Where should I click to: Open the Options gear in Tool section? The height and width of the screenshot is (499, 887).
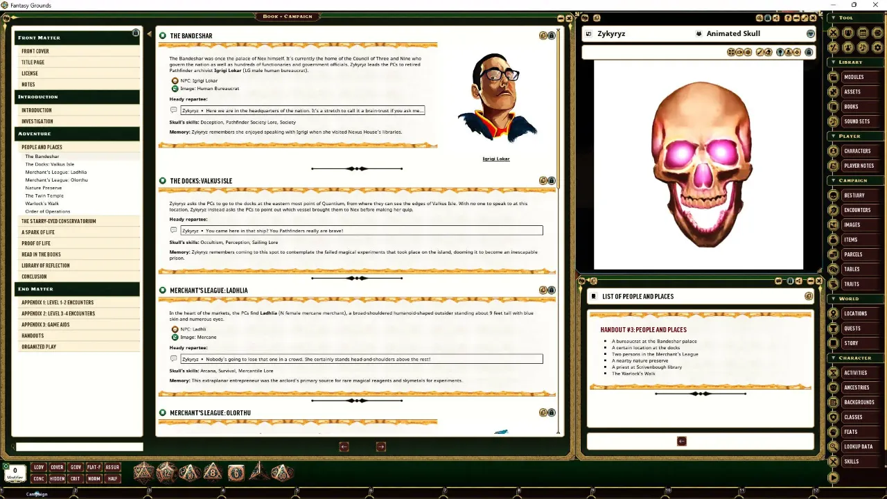point(877,47)
